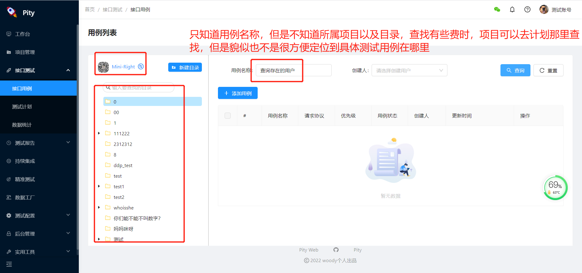Viewport: 582px width, 273px height.
Task: Expand the whoisshe folder node
Action: tap(99, 207)
